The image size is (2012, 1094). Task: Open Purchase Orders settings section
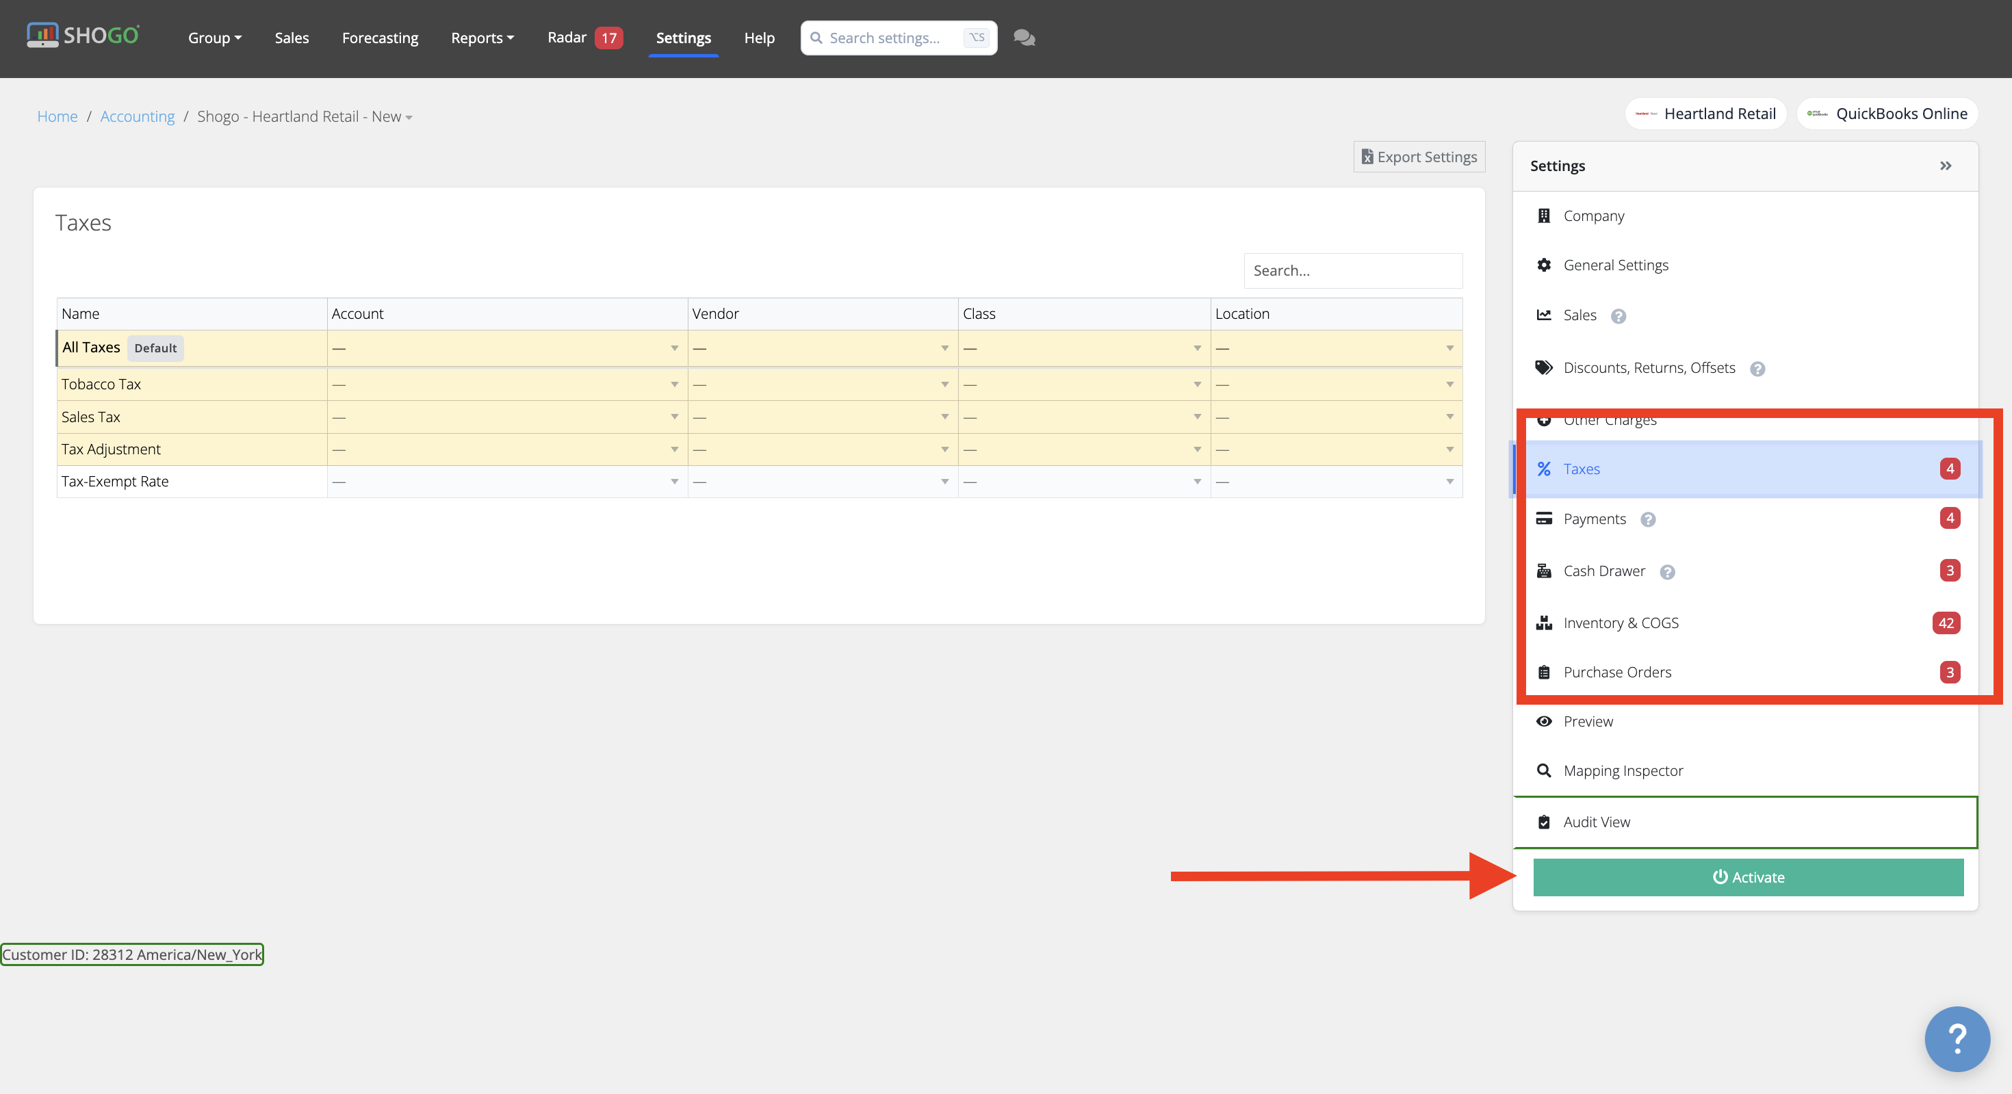[1746, 673]
